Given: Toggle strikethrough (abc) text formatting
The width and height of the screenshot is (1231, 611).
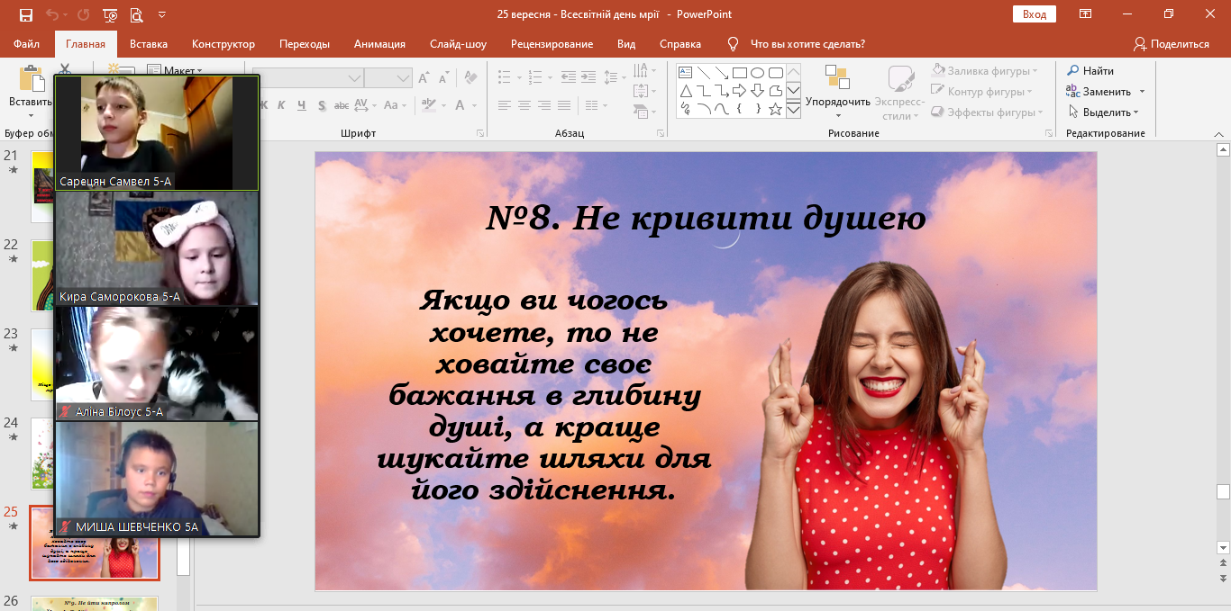Looking at the screenshot, I should click(342, 105).
